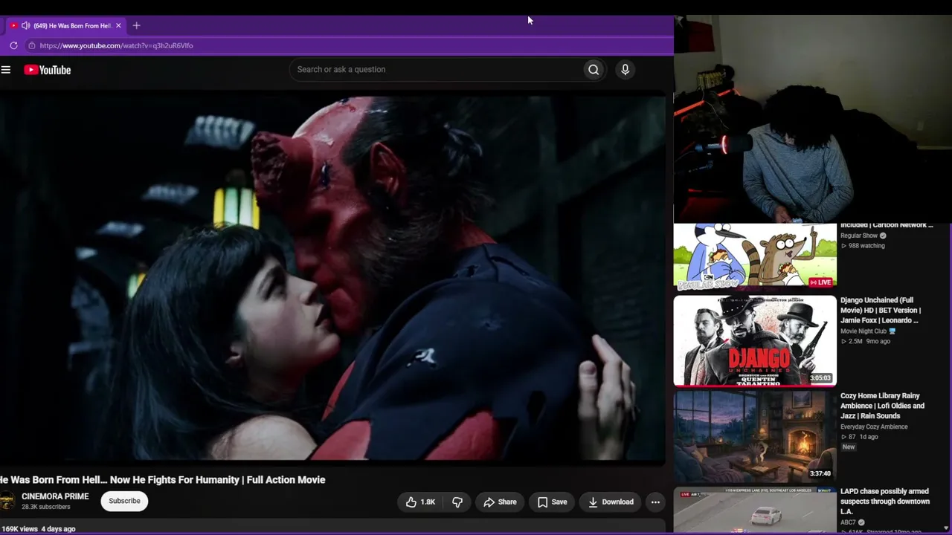
Task: Click the New badge on Cozy video
Action: click(849, 447)
